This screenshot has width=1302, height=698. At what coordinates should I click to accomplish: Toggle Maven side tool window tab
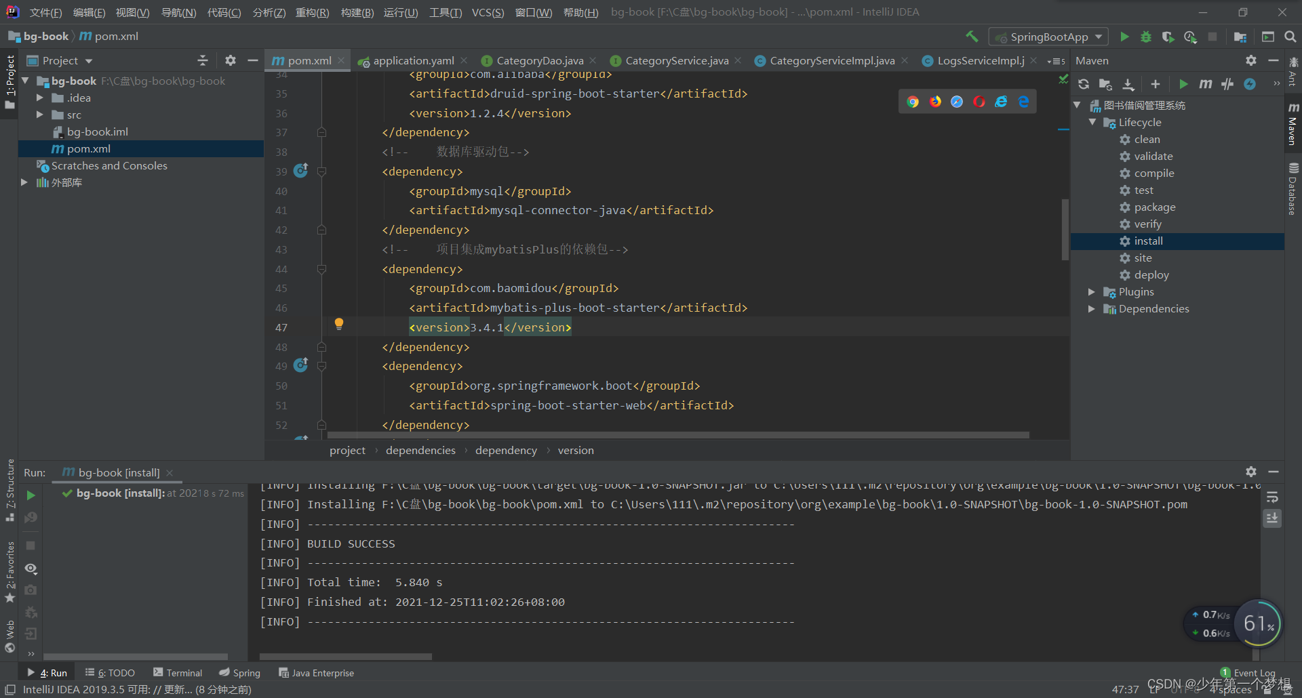pos(1293,124)
